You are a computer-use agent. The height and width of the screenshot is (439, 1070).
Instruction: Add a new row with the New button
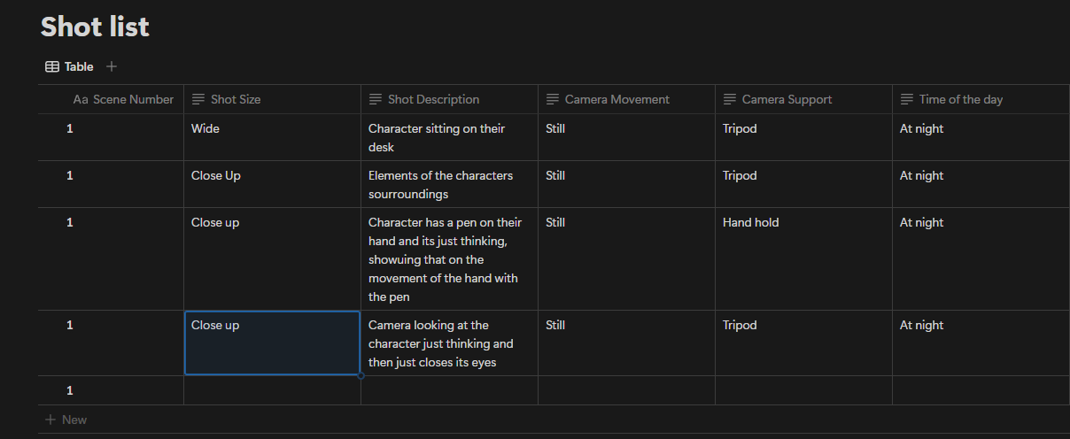[66, 420]
